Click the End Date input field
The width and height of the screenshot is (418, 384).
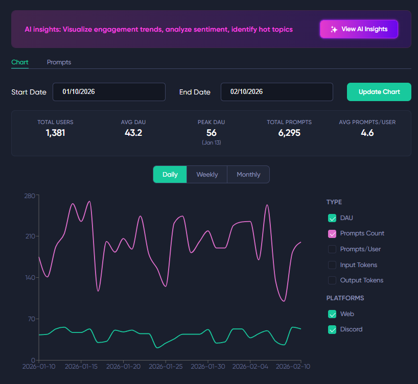pyautogui.click(x=277, y=92)
